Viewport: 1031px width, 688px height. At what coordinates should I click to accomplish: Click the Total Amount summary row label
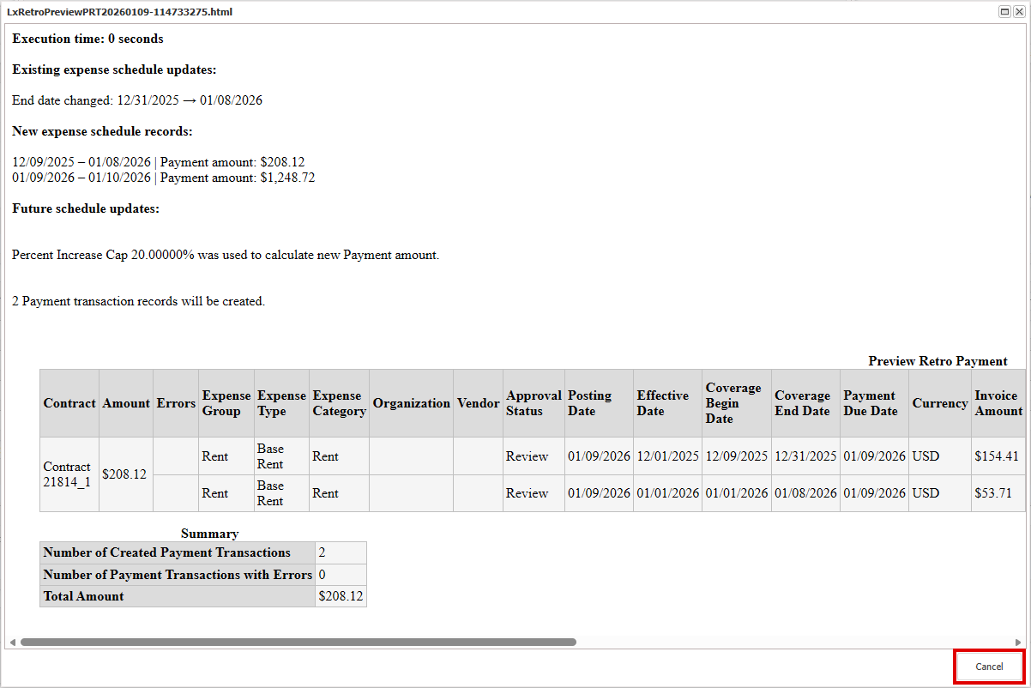[x=84, y=596]
